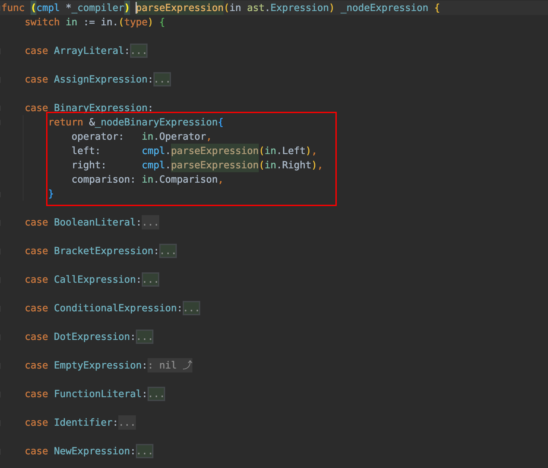Click parseExpression in the function signature
The height and width of the screenshot is (468, 548).
point(180,8)
